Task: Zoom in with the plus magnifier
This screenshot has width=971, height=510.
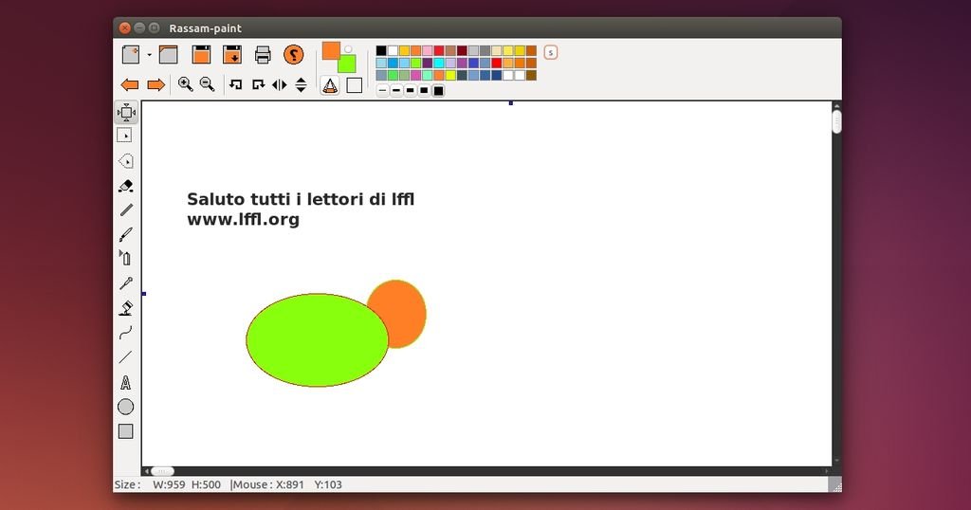Action: pos(185,84)
